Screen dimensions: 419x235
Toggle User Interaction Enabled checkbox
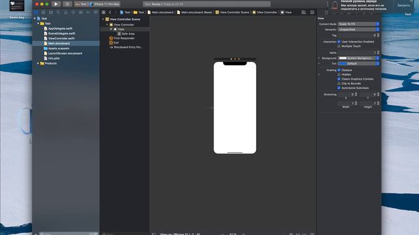pos(339,42)
